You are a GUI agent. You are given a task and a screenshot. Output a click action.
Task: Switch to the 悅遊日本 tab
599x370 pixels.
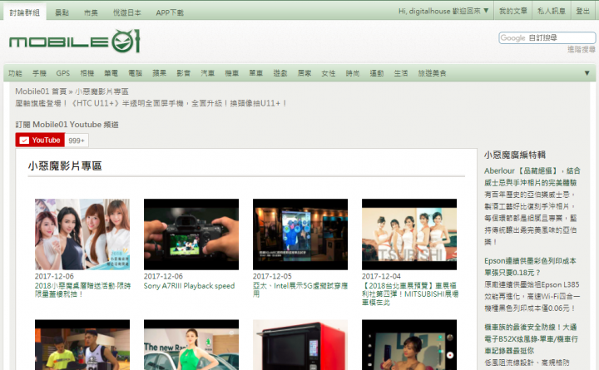click(x=127, y=12)
